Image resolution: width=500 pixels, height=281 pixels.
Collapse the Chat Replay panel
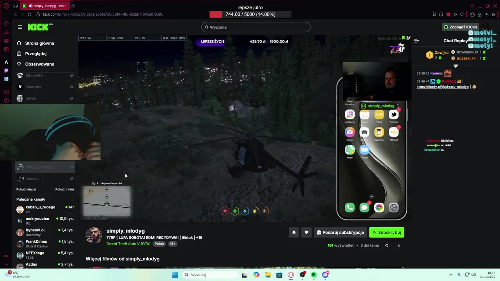(416, 41)
